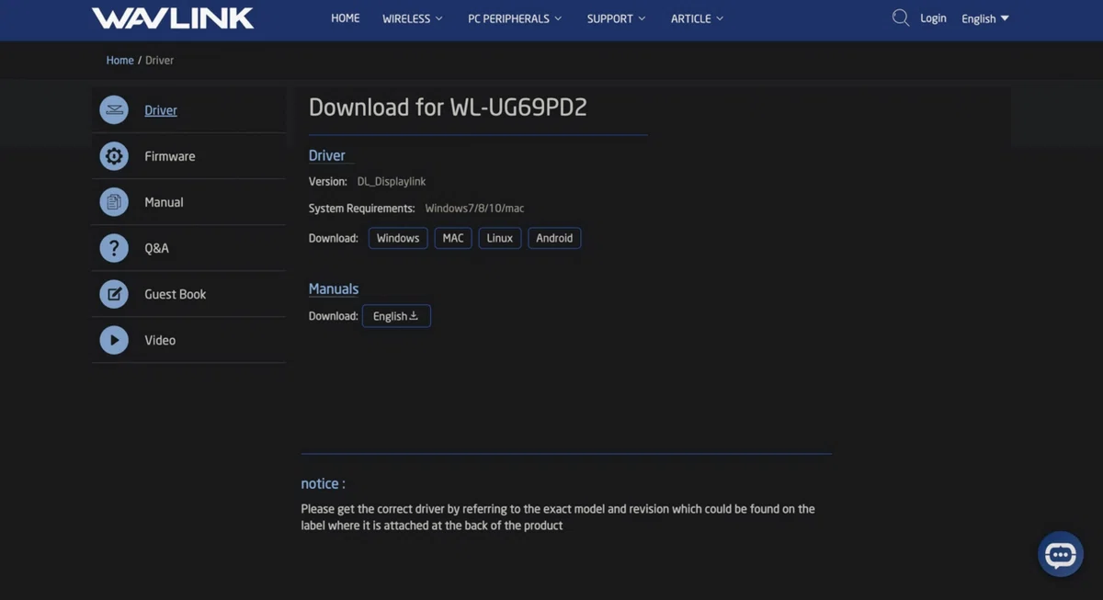
Task: Expand the ARTICLE menu
Action: 697,18
